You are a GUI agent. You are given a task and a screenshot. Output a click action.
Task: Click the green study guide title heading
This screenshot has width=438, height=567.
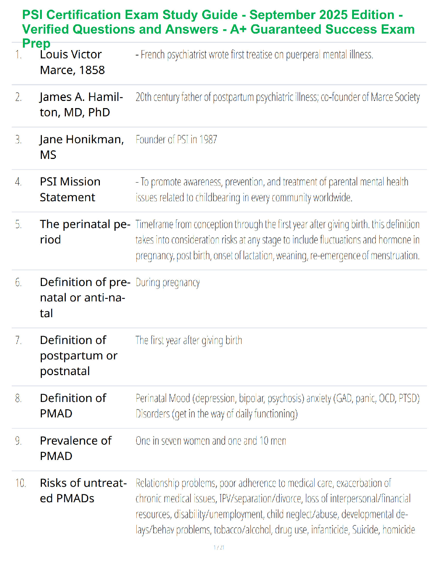(x=218, y=29)
